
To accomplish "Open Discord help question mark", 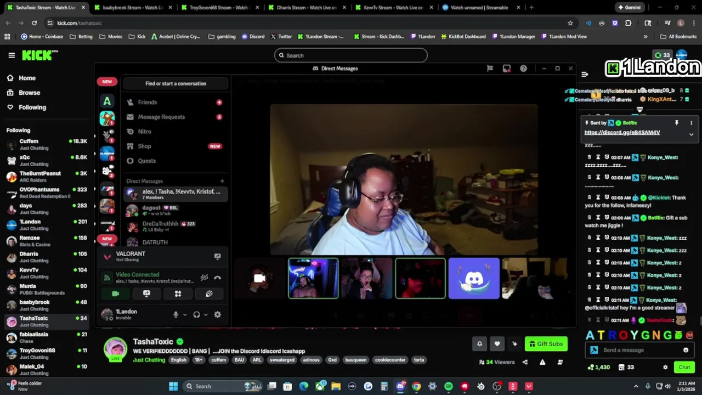I will (x=523, y=69).
